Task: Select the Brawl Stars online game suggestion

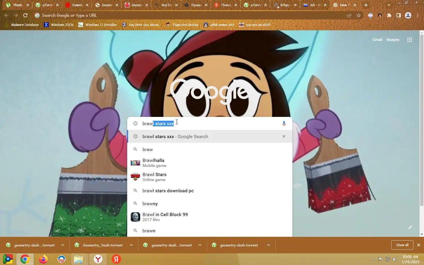Action: coord(210,177)
